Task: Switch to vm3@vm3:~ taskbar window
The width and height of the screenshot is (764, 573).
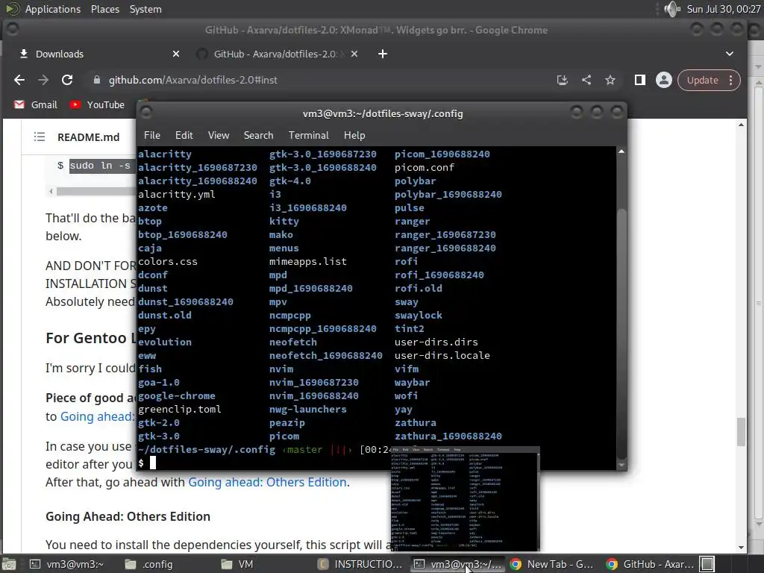Action: pyautogui.click(x=67, y=564)
